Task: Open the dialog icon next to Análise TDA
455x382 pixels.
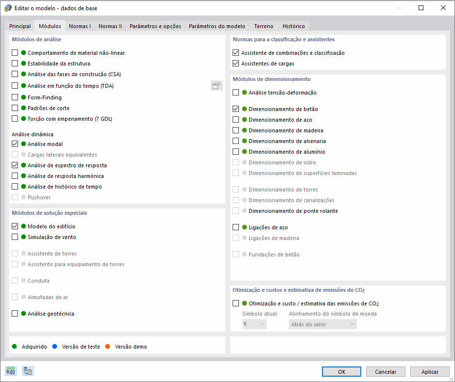Action: [x=217, y=85]
